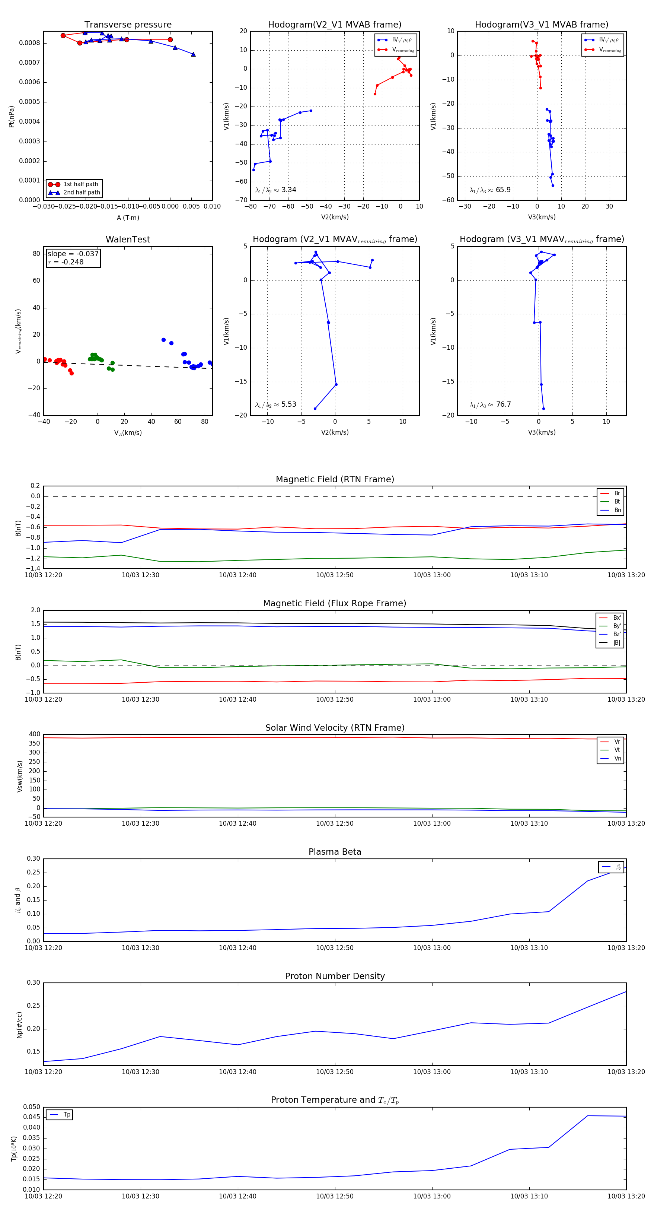Click the "βp and β" y-axis label
The image size is (670, 1229).
click(x=17, y=900)
